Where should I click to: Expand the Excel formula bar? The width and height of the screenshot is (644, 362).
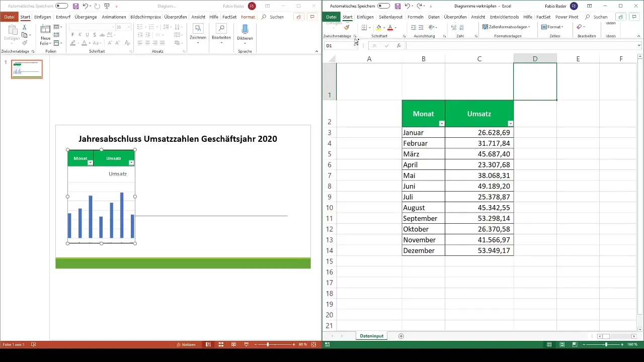[x=639, y=46]
